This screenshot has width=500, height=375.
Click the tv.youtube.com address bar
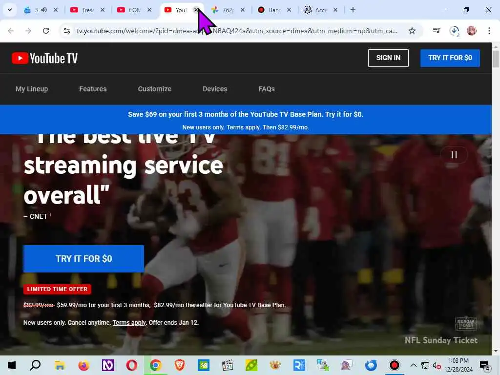(237, 31)
